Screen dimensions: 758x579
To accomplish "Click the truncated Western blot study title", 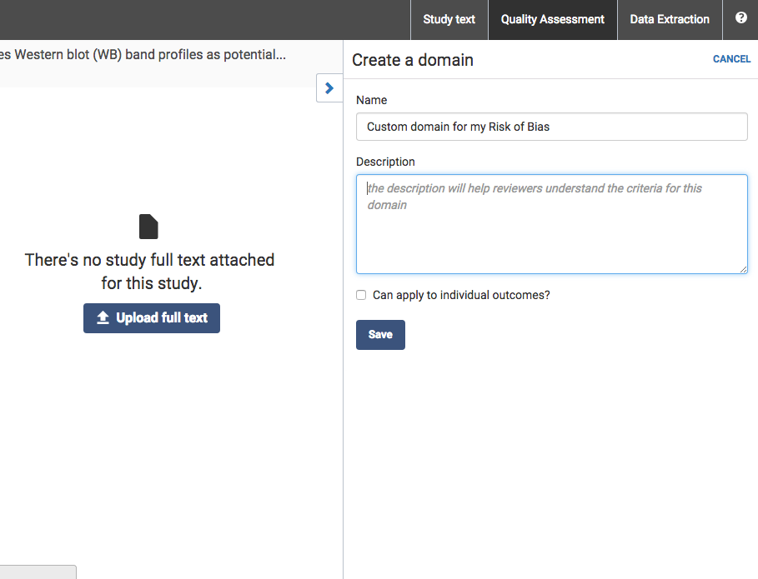I will [x=142, y=55].
